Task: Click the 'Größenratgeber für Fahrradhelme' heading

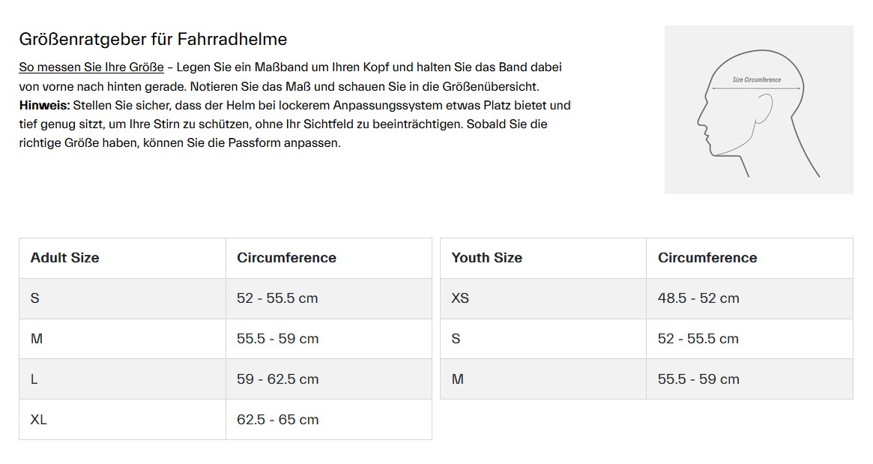Action: pyautogui.click(x=153, y=39)
